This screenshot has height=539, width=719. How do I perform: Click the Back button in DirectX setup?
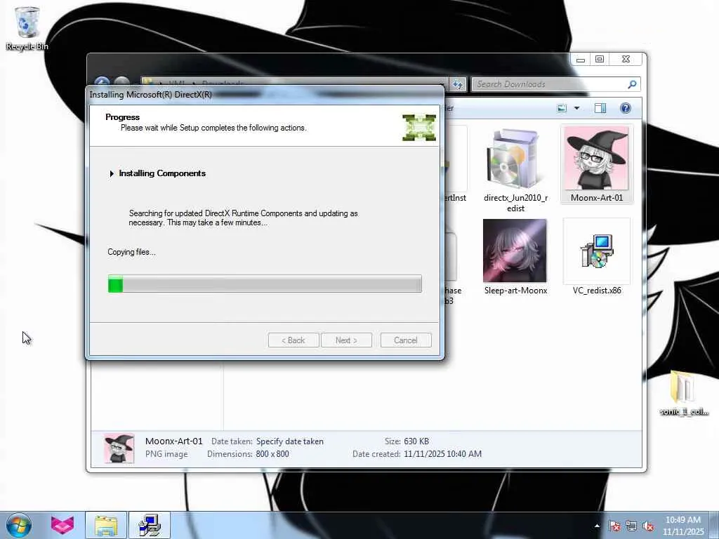(293, 340)
